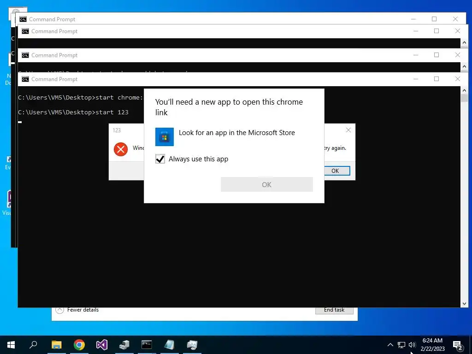Open the notification center with 2 alerts
The width and height of the screenshot is (472, 354).
[458, 345]
